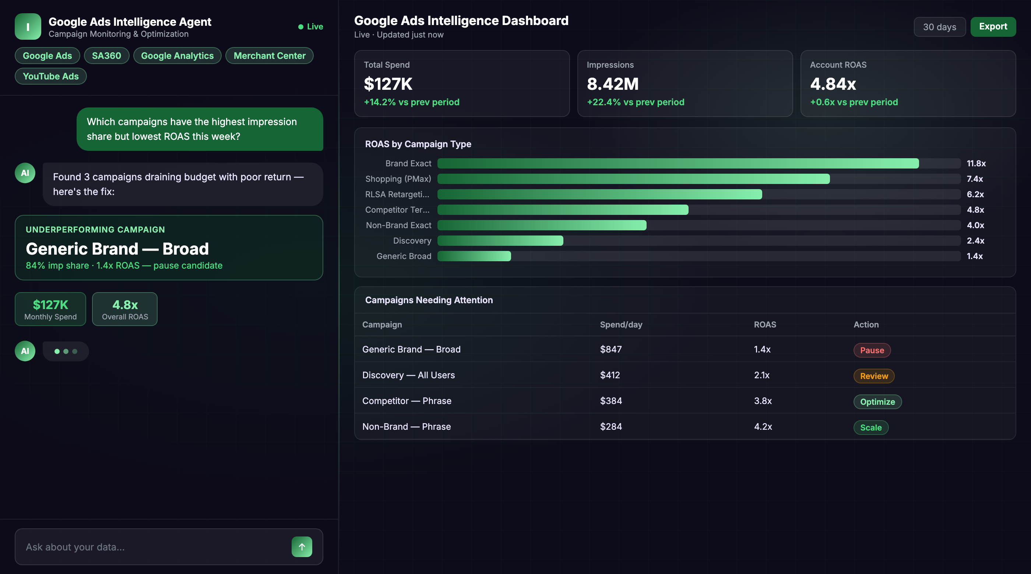
Task: Click the 11.8x value for Brand Exact
Action: tap(976, 163)
